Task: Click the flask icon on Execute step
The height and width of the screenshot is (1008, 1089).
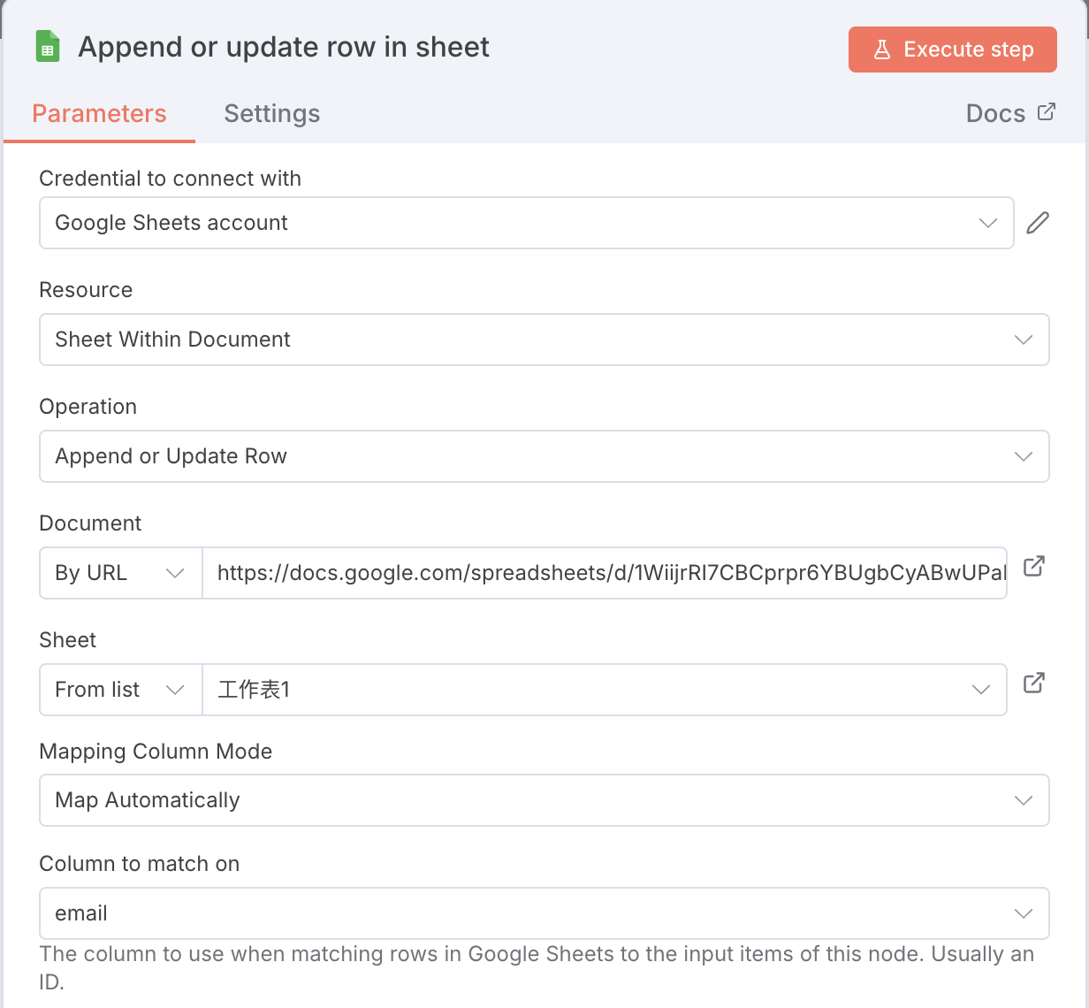Action: (x=882, y=50)
